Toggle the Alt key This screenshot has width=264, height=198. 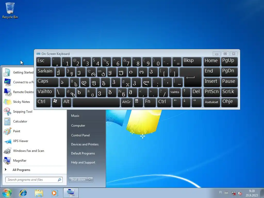(67, 103)
